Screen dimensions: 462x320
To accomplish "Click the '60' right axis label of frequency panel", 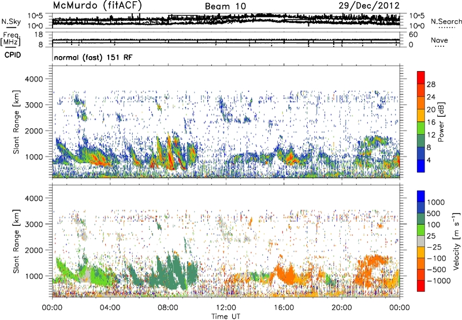I will pyautogui.click(x=413, y=35).
